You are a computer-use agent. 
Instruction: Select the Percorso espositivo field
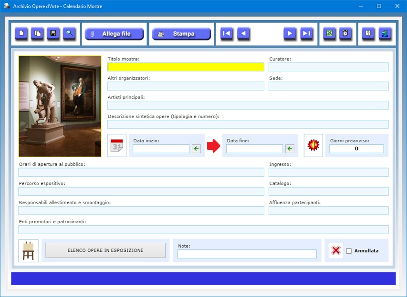[x=141, y=191]
